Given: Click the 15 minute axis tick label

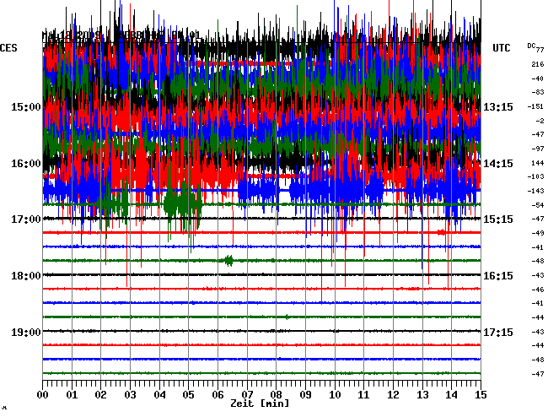Looking at the screenshot, I should coord(481,395).
